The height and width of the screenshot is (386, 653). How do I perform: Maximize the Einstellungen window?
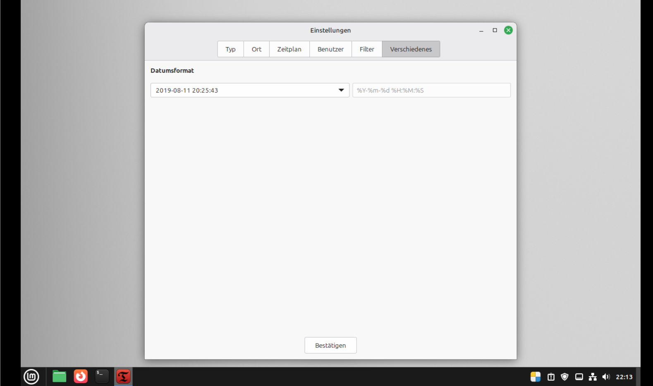(x=495, y=30)
